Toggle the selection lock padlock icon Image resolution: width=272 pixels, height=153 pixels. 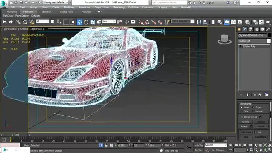tap(106, 145)
